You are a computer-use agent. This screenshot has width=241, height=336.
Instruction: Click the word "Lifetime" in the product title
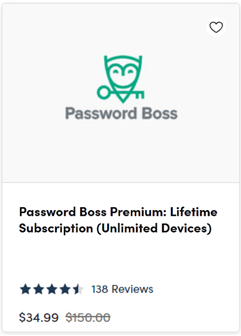pos(194,212)
